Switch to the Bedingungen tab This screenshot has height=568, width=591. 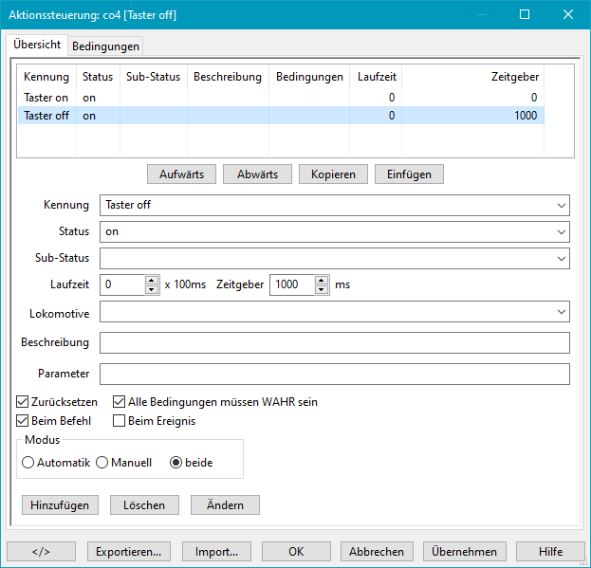pyautogui.click(x=105, y=46)
